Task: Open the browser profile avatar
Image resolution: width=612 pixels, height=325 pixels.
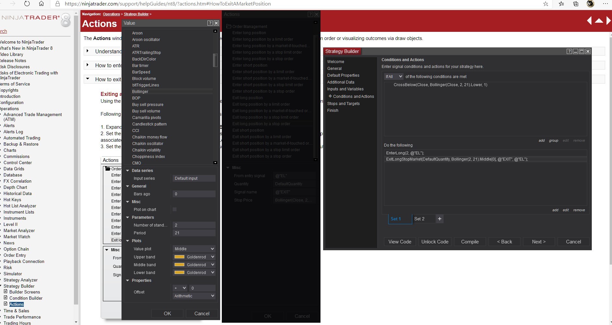Action: (x=590, y=4)
